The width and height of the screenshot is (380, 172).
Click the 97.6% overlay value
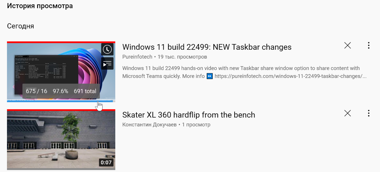pos(60,91)
